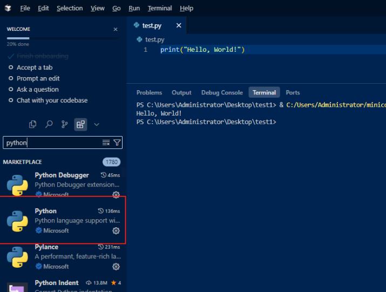
Task: Switch to the Output panel tab
Action: point(181,93)
